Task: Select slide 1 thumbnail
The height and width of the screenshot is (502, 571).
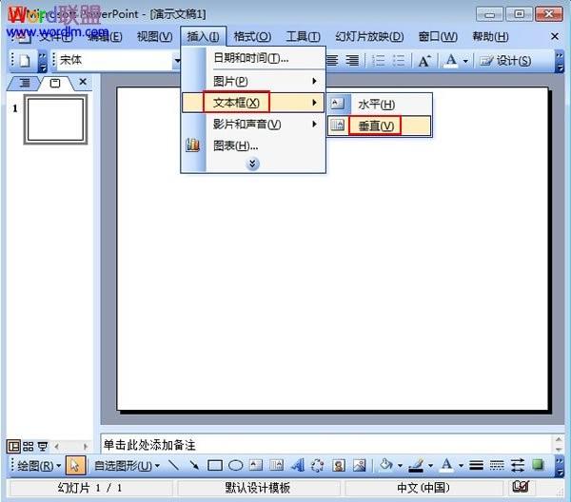Action: click(x=55, y=119)
